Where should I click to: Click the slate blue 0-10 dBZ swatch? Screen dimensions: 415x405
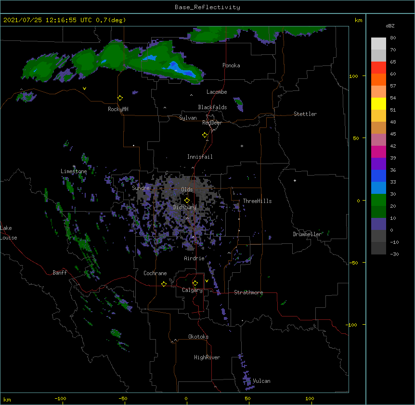tap(378, 224)
